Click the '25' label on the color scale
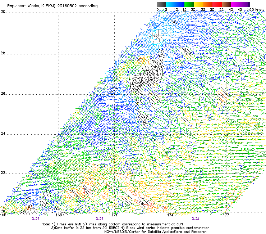266x234 pixels. tap(203, 10)
